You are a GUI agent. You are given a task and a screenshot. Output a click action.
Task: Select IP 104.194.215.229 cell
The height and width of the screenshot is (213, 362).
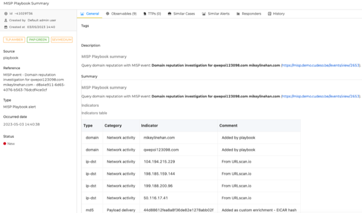[x=160, y=162]
